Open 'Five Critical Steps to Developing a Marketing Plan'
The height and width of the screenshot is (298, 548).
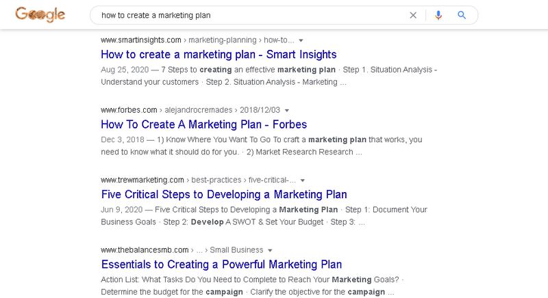(x=223, y=194)
